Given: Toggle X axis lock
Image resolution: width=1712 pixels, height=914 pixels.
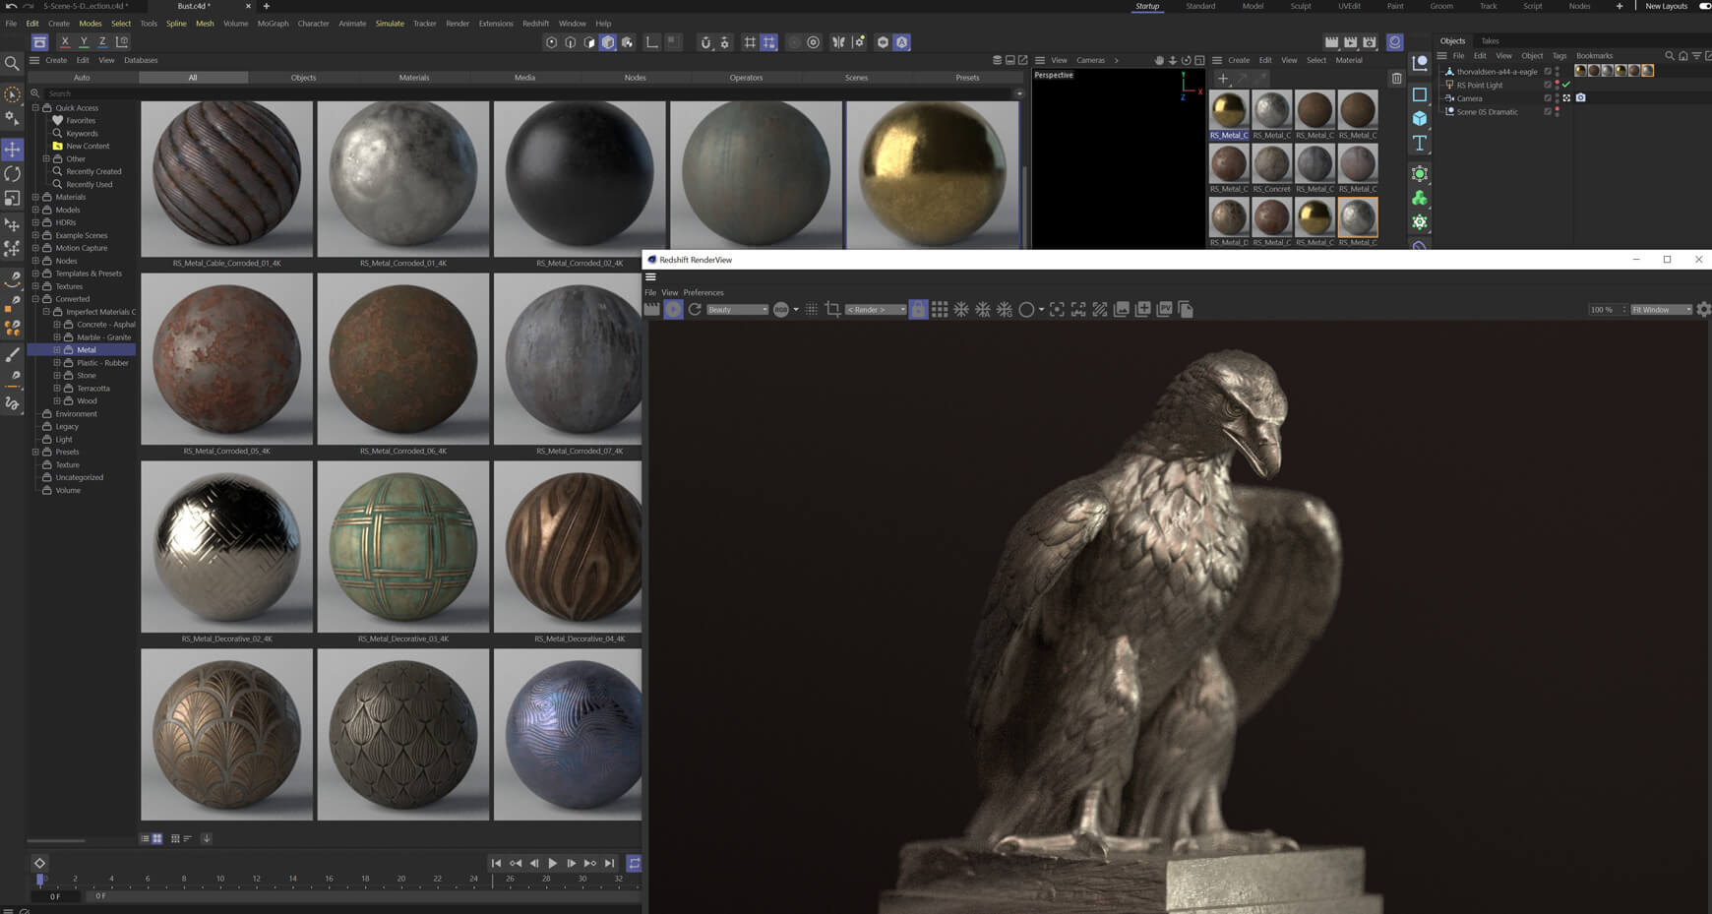Looking at the screenshot, I should (65, 42).
